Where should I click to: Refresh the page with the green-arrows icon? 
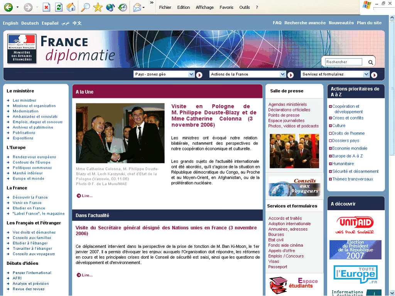point(59,7)
